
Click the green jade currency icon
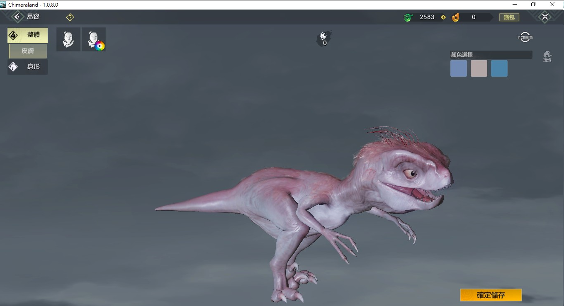[408, 17]
